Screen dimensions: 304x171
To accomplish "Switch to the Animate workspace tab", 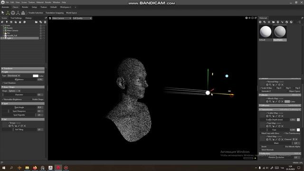I will point(5,7).
